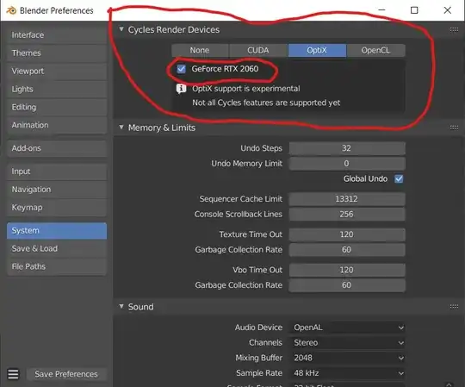465x387 pixels.
Task: Open the File Paths preferences section
Action: point(57,266)
